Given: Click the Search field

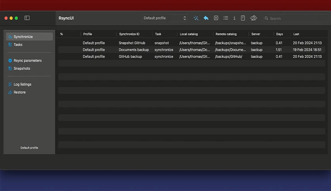Looking at the screenshot, I should click(295, 18).
